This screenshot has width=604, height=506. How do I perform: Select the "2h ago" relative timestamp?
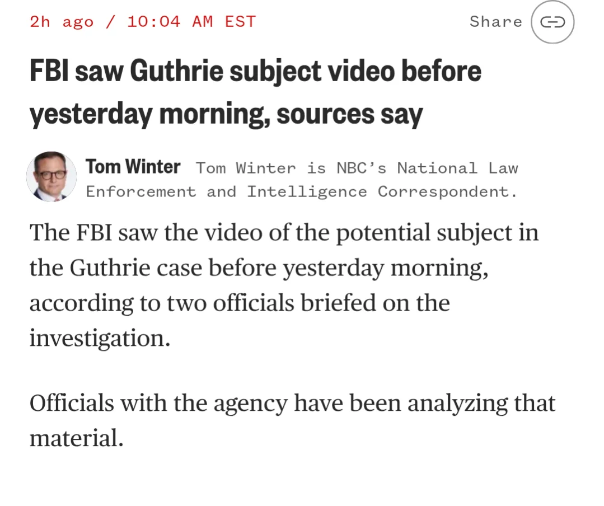[63, 22]
